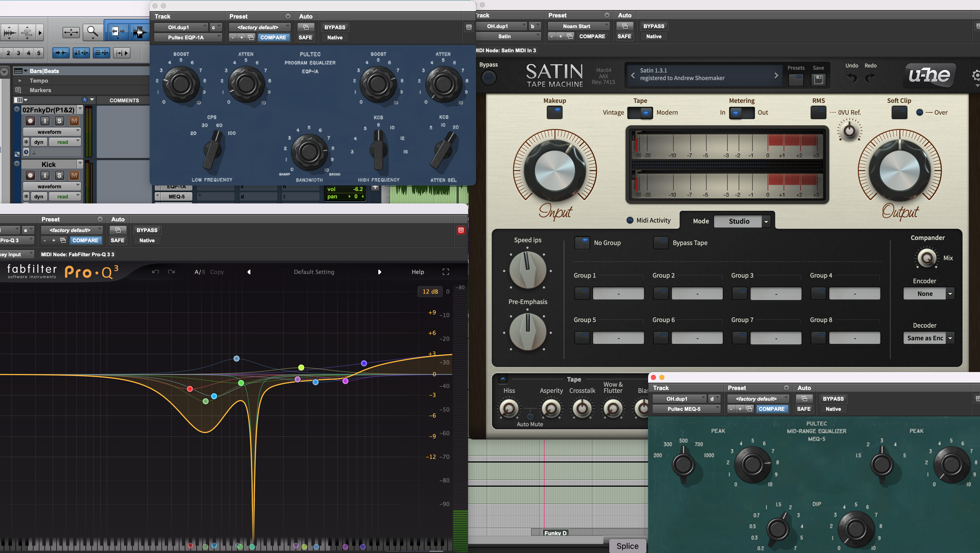Click the Satin Output knob

[x=899, y=170]
